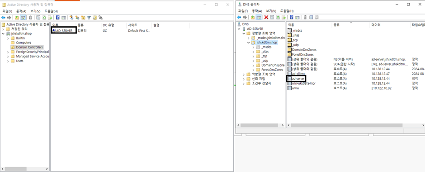Click the Forward arrow in Active Directory toolbar
Screen dimensions: 425x172
coord(9,18)
